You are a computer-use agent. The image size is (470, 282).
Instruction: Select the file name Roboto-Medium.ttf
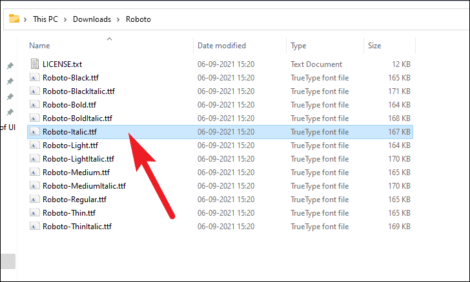pos(76,173)
